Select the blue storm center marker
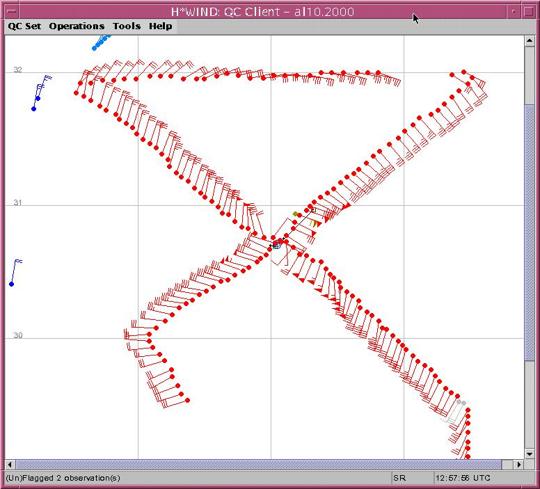This screenshot has width=540, height=489. point(276,245)
